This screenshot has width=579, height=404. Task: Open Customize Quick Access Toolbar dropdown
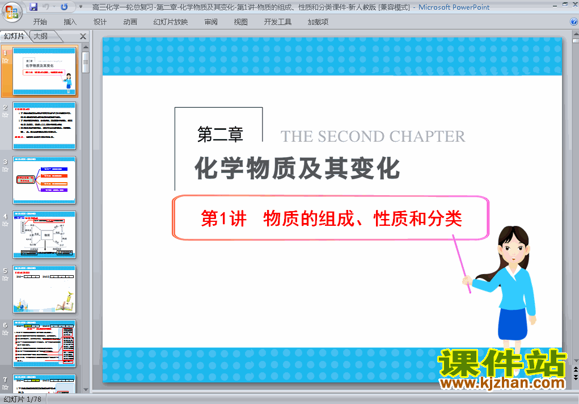coord(81,7)
